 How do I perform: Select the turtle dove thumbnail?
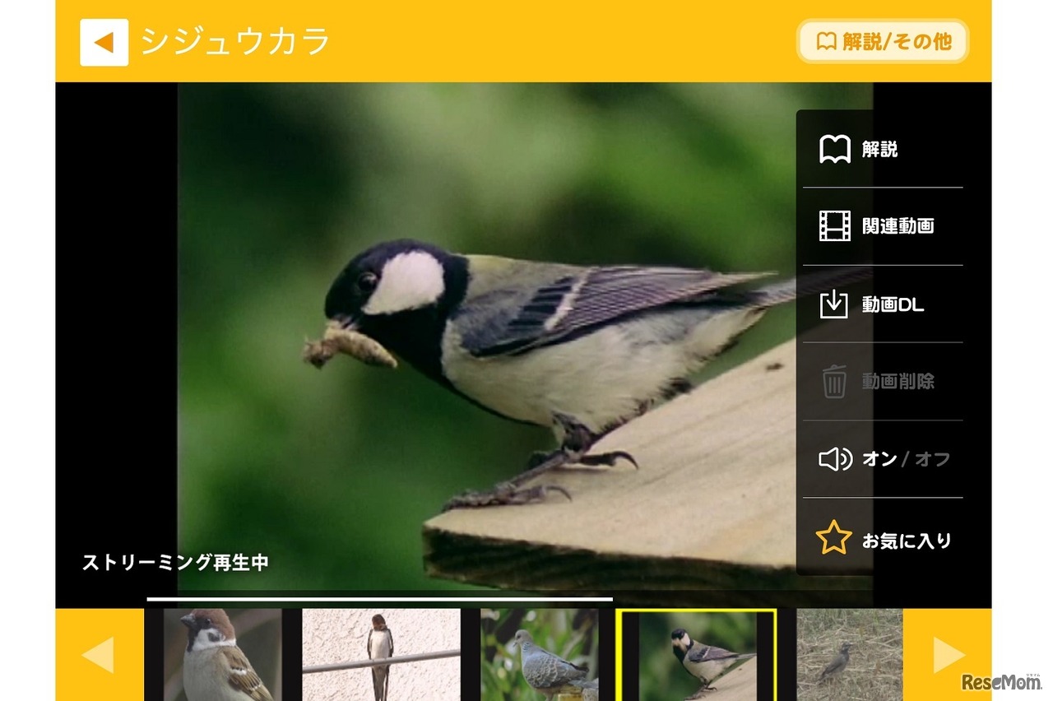539,655
